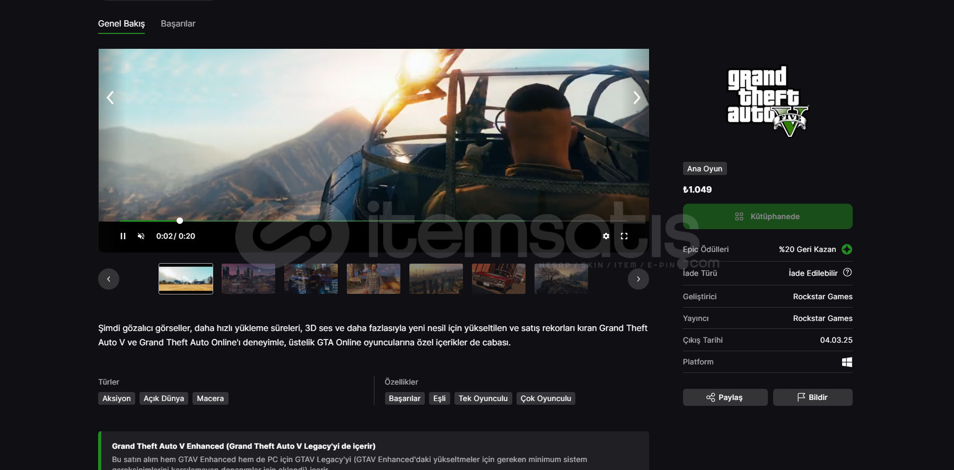Click the release date 04.03.25
954x470 pixels.
point(836,340)
